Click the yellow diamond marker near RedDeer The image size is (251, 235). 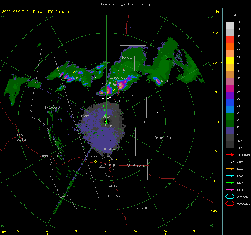(115, 91)
